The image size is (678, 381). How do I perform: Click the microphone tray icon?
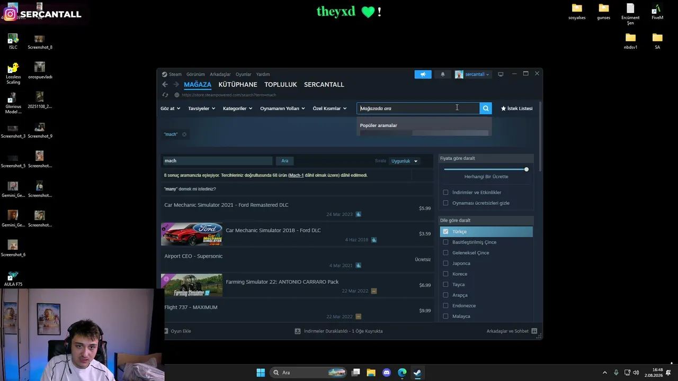point(616,373)
